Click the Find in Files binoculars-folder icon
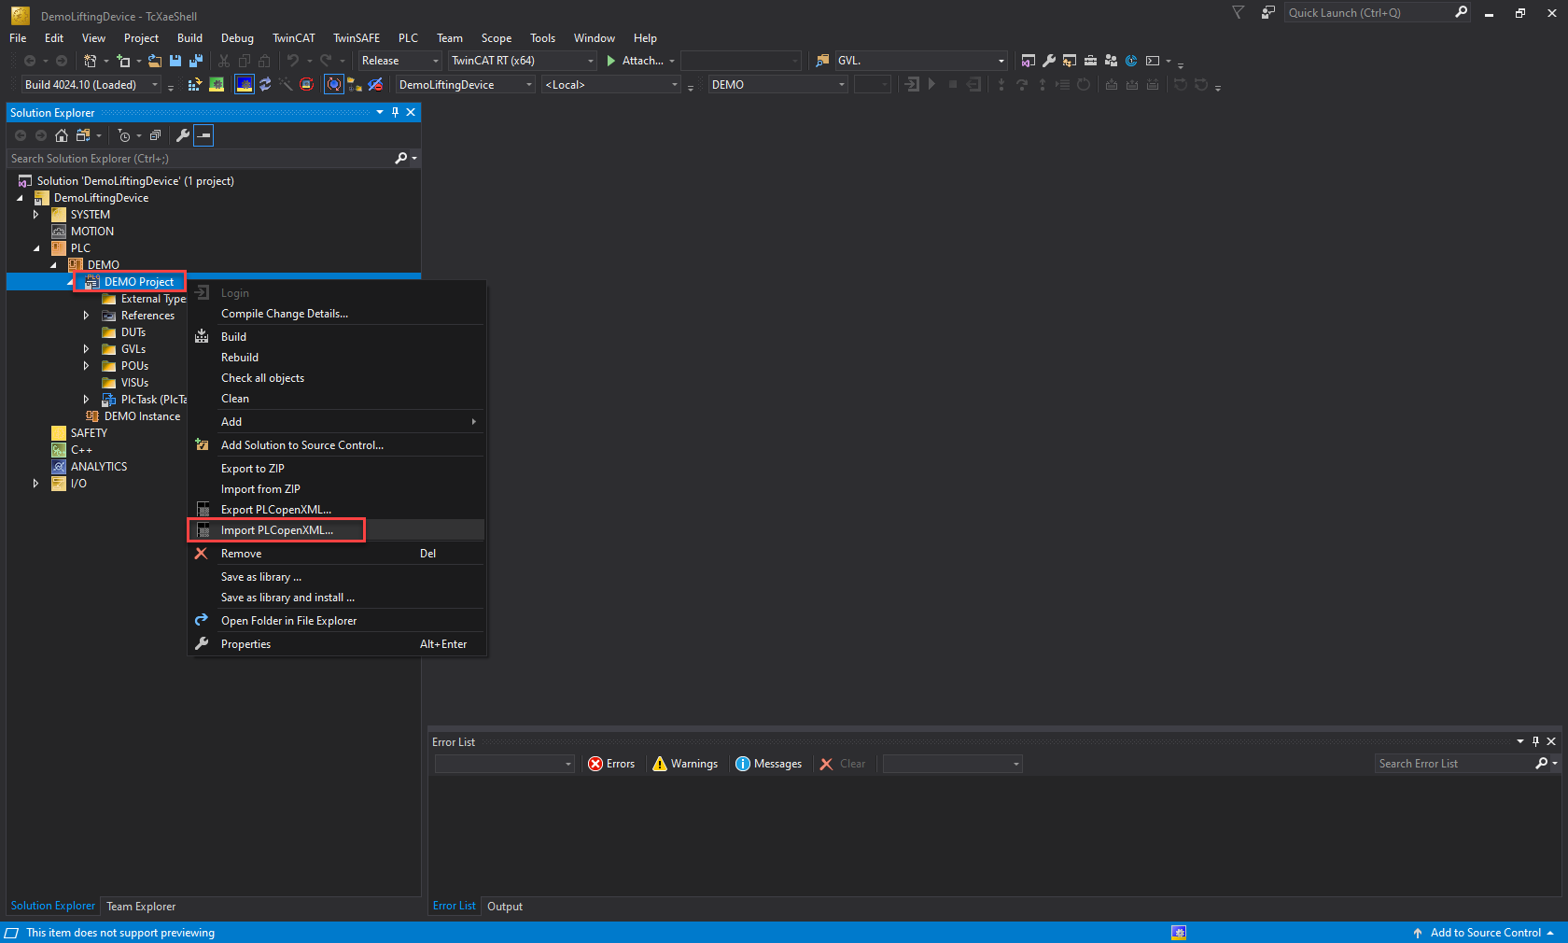 point(822,61)
